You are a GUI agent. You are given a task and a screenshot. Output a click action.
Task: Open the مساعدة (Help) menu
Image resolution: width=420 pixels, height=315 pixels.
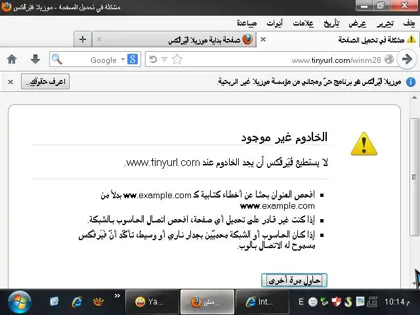coord(247,24)
